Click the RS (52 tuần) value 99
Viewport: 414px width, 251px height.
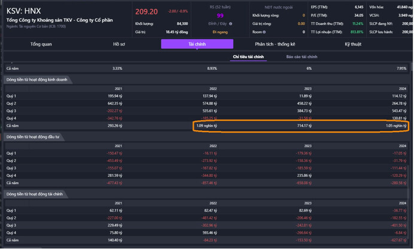[220, 16]
